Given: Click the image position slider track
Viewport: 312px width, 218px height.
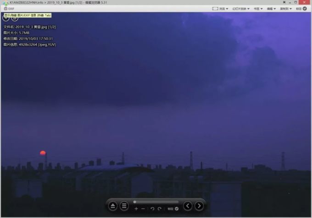Looking at the screenshot, I should click(156, 202).
